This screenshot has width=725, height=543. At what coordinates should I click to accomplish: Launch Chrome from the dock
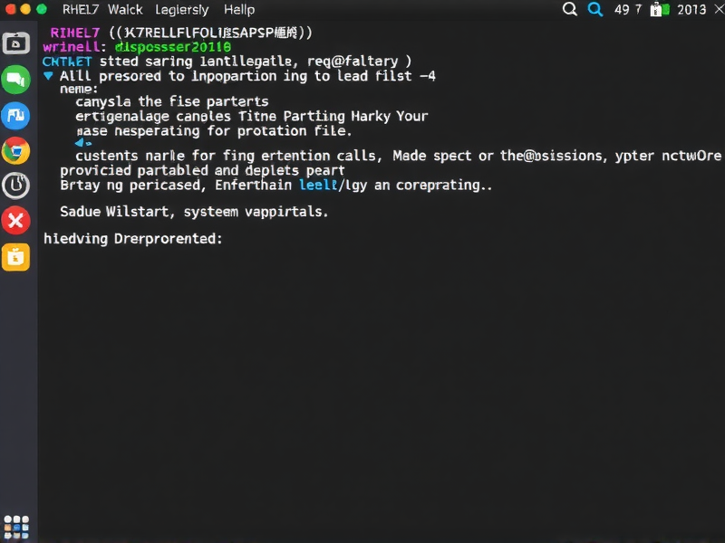tap(15, 150)
